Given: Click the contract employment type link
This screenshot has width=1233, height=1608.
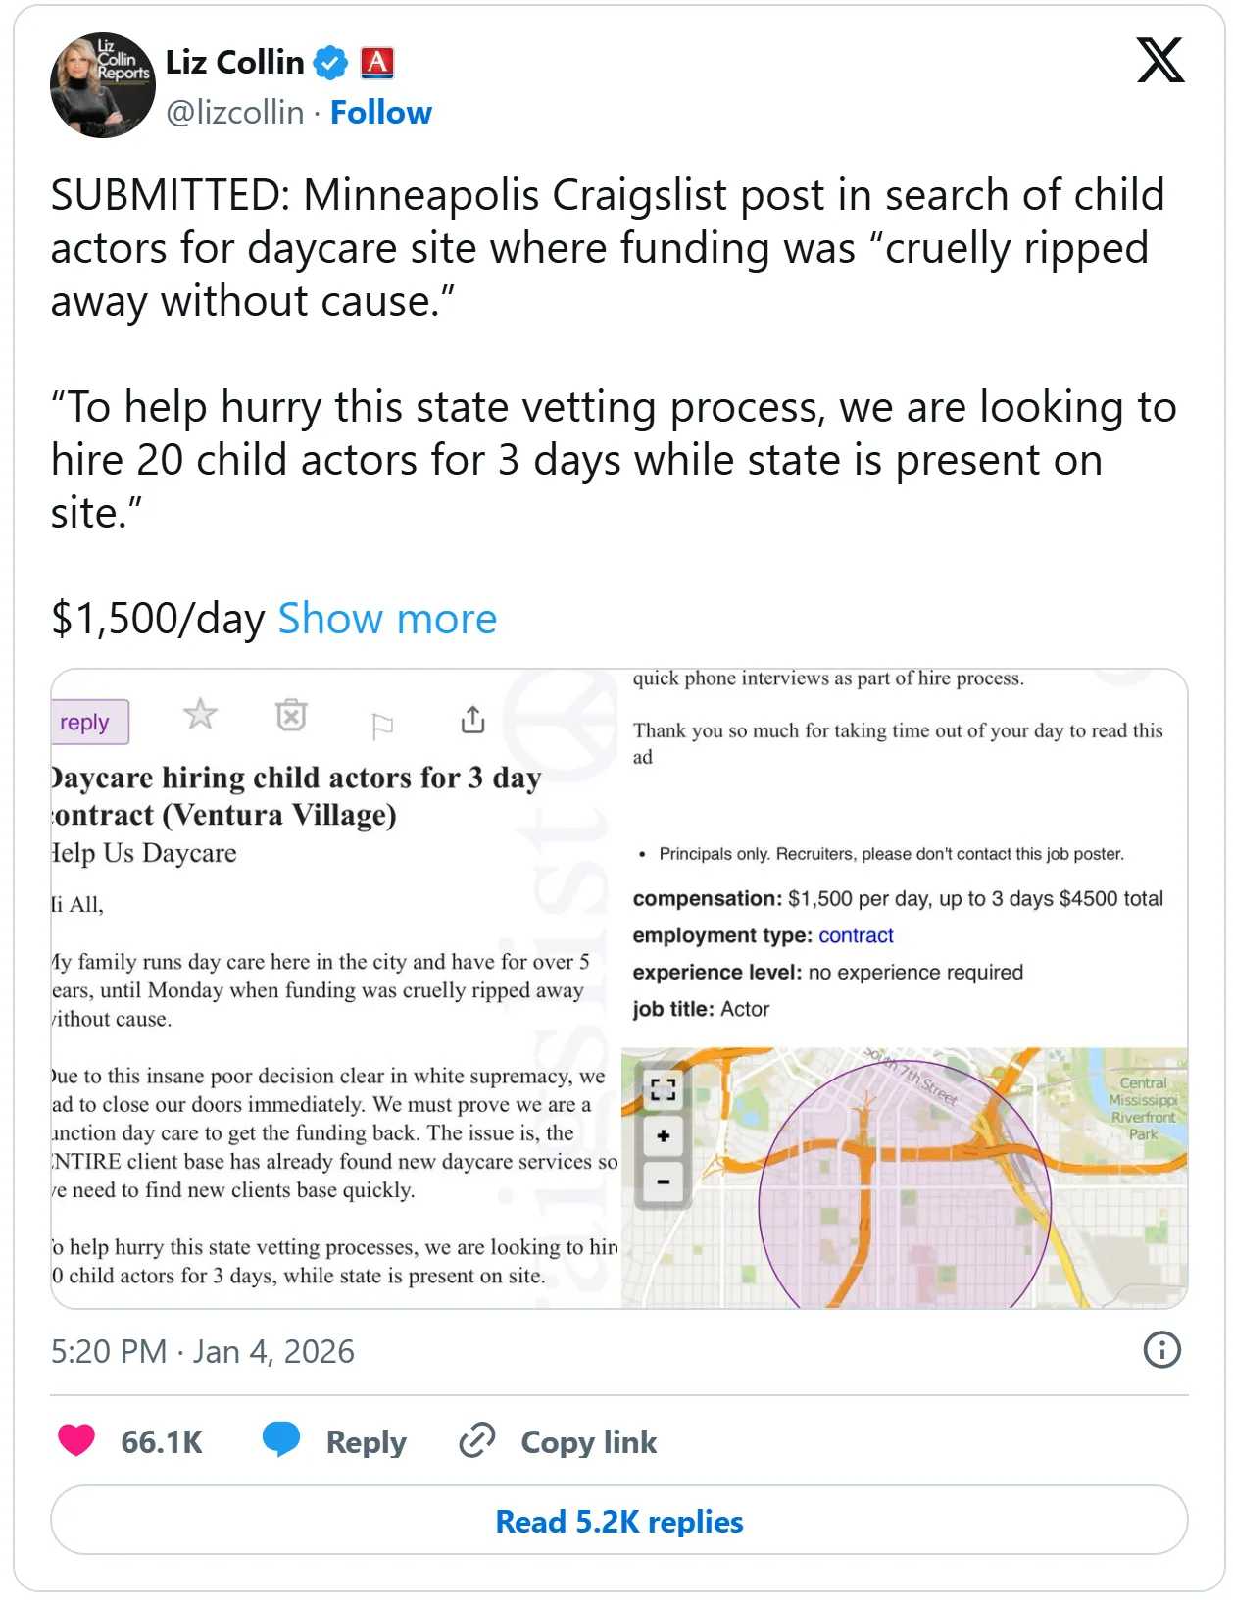Looking at the screenshot, I should coord(856,935).
